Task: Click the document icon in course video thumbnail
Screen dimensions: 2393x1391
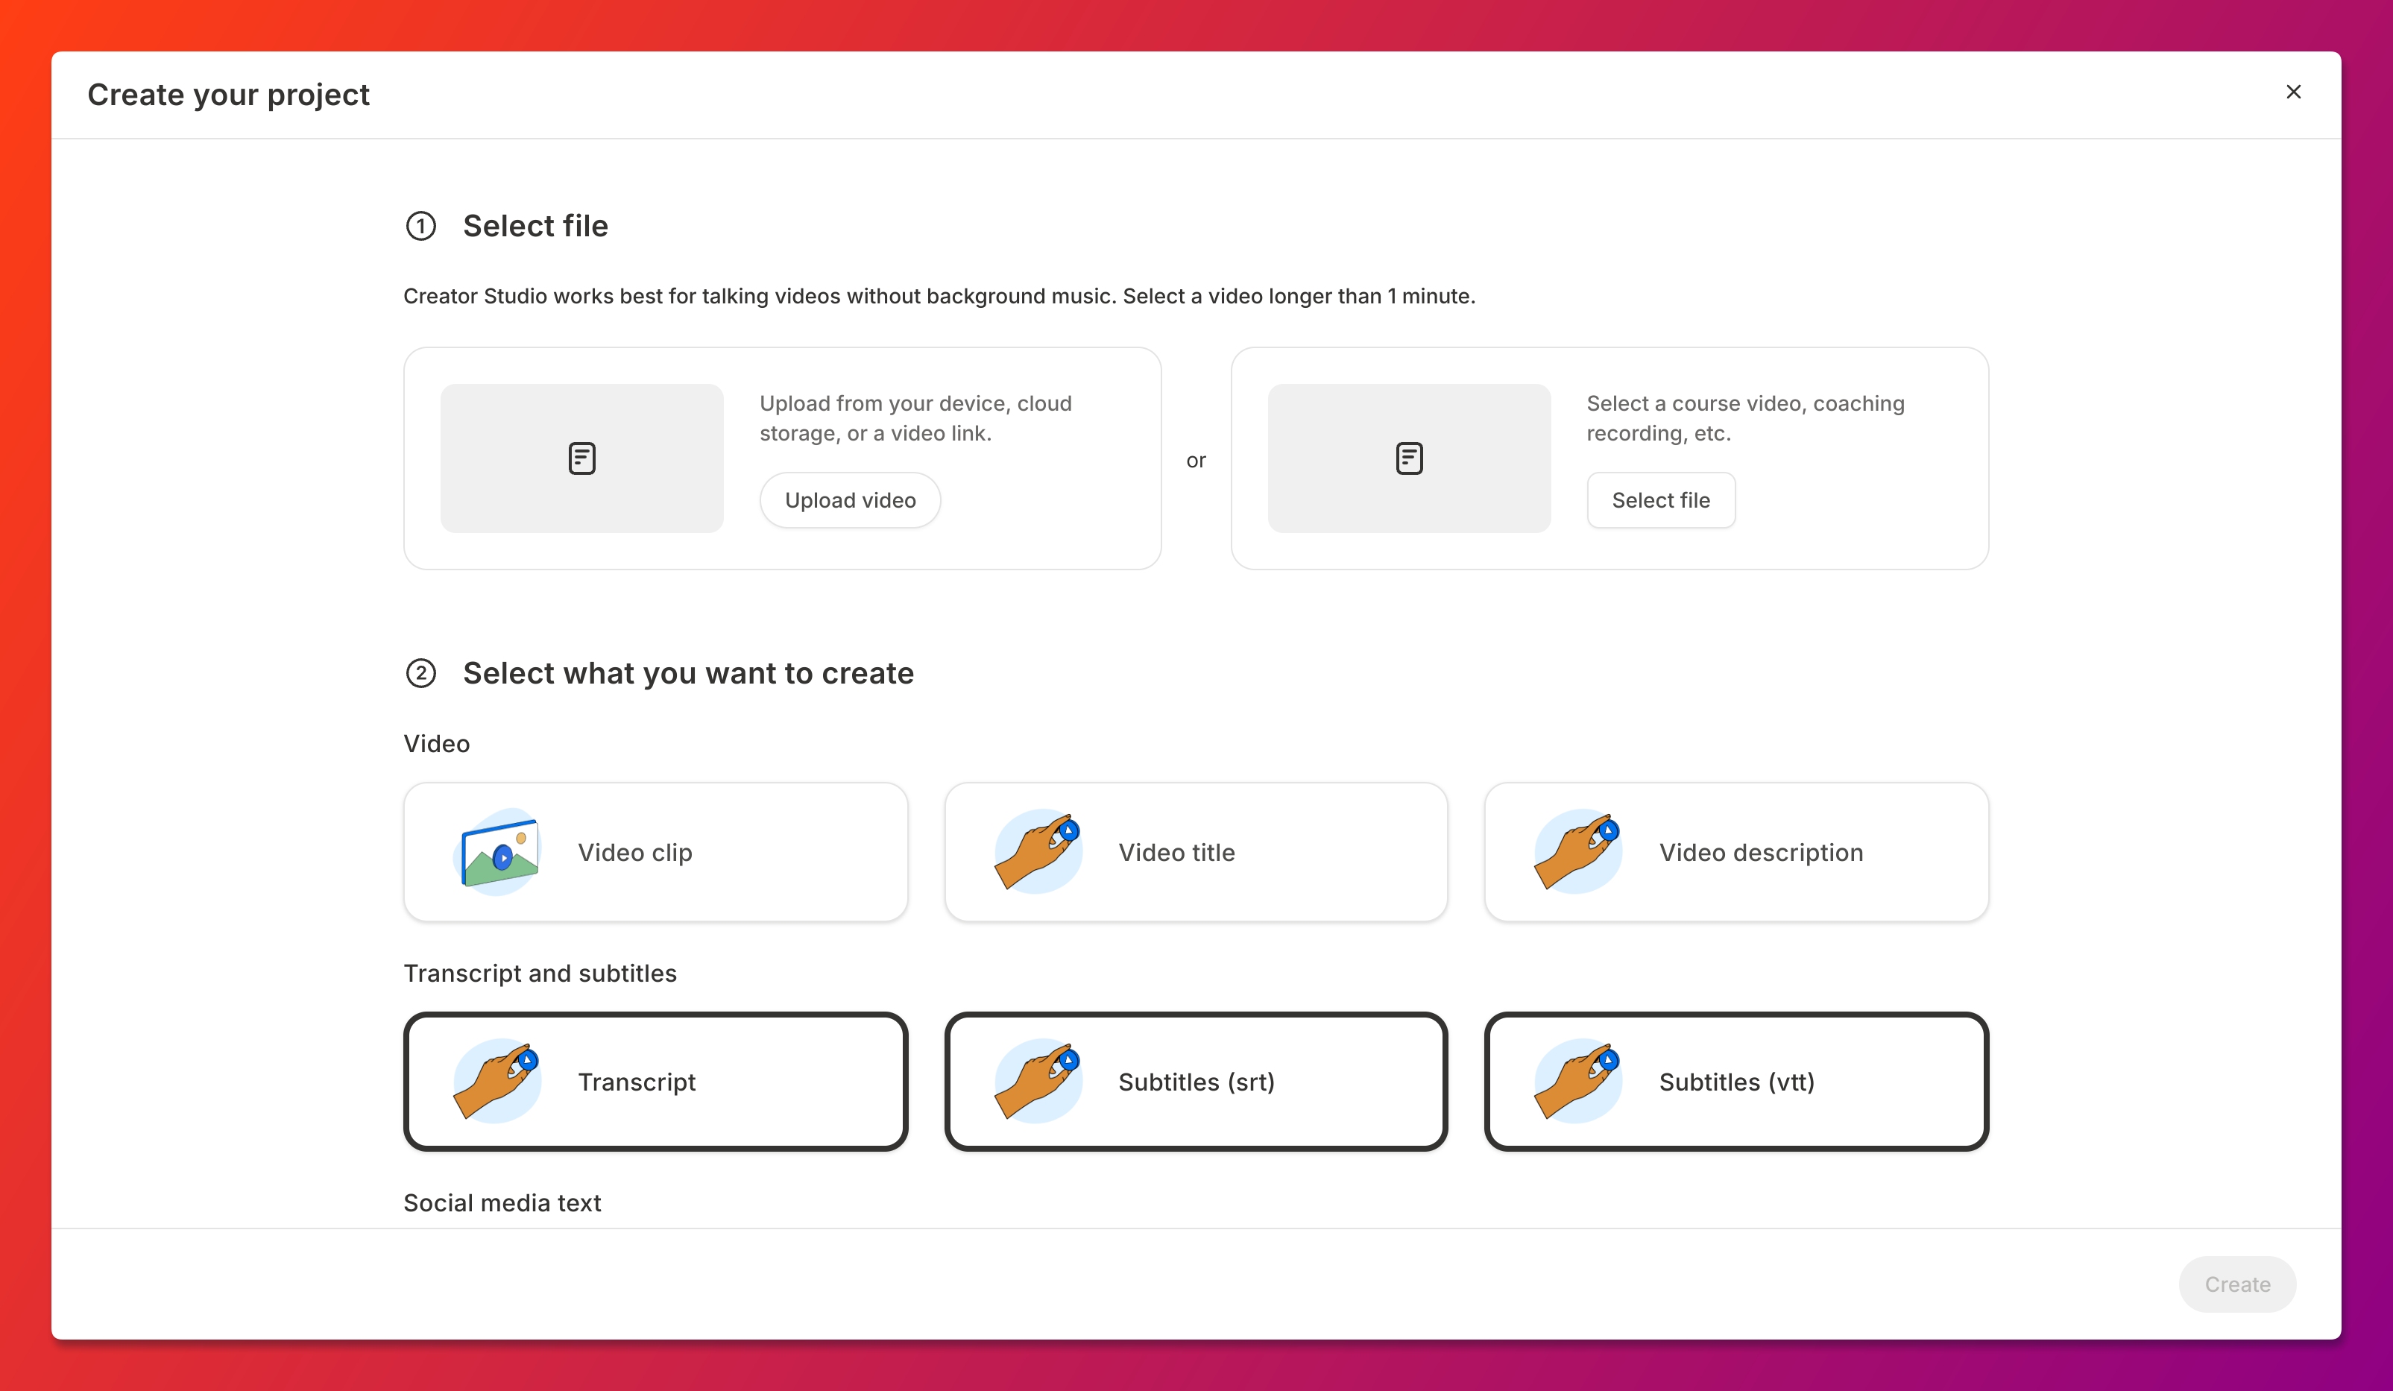Action: coord(1408,458)
